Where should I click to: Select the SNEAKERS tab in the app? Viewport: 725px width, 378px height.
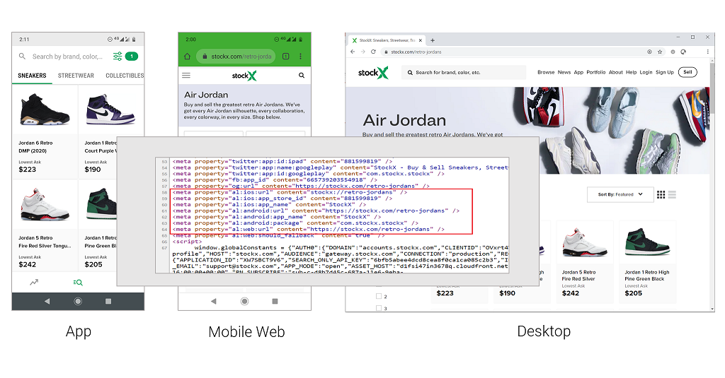point(32,76)
